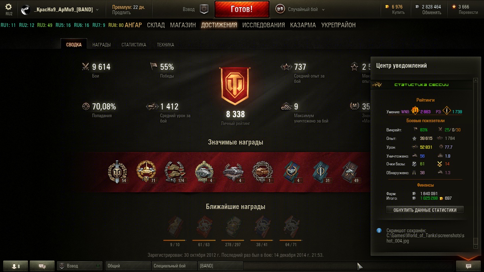
Task: Click the red Готов! button
Action: (242, 9)
